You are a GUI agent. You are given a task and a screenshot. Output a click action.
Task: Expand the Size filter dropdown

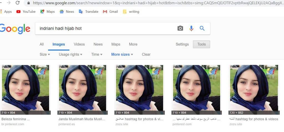pyautogui.click(x=45, y=54)
